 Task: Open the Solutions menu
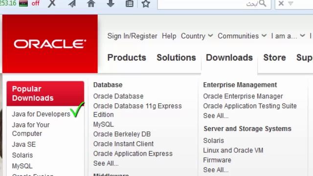176,58
